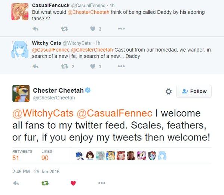Viewport: 224px width, 195px height.
Task: Unlike Chester Cheetah's tweet via red heart
Action: [73, 183]
